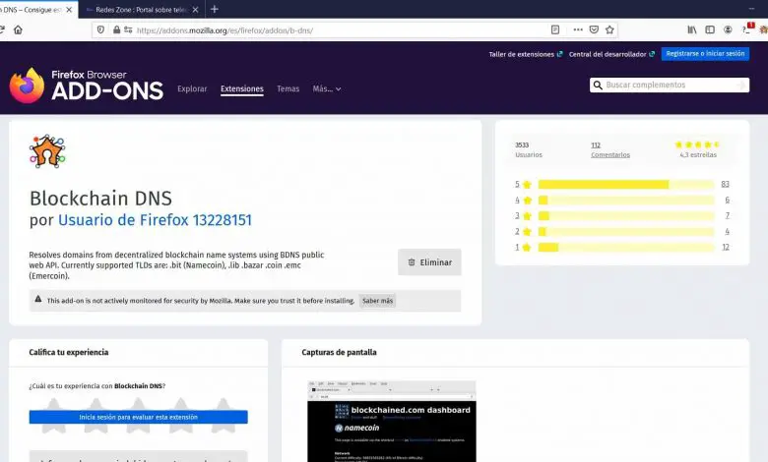This screenshot has height=462, width=768.
Task: Open Firefox account icon
Action: pos(728,29)
